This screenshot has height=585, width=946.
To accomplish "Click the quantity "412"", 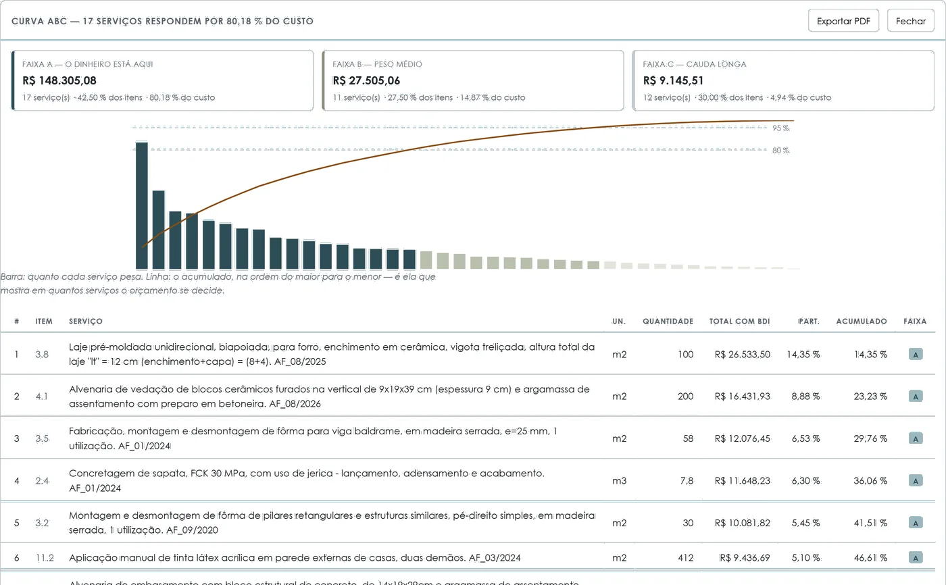I will (x=685, y=558).
